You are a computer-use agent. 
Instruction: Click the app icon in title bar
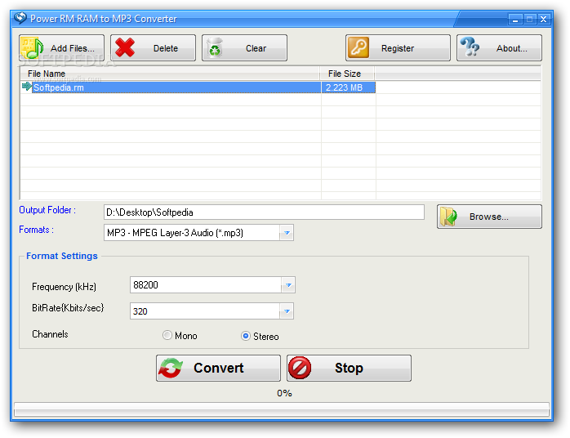click(x=20, y=18)
